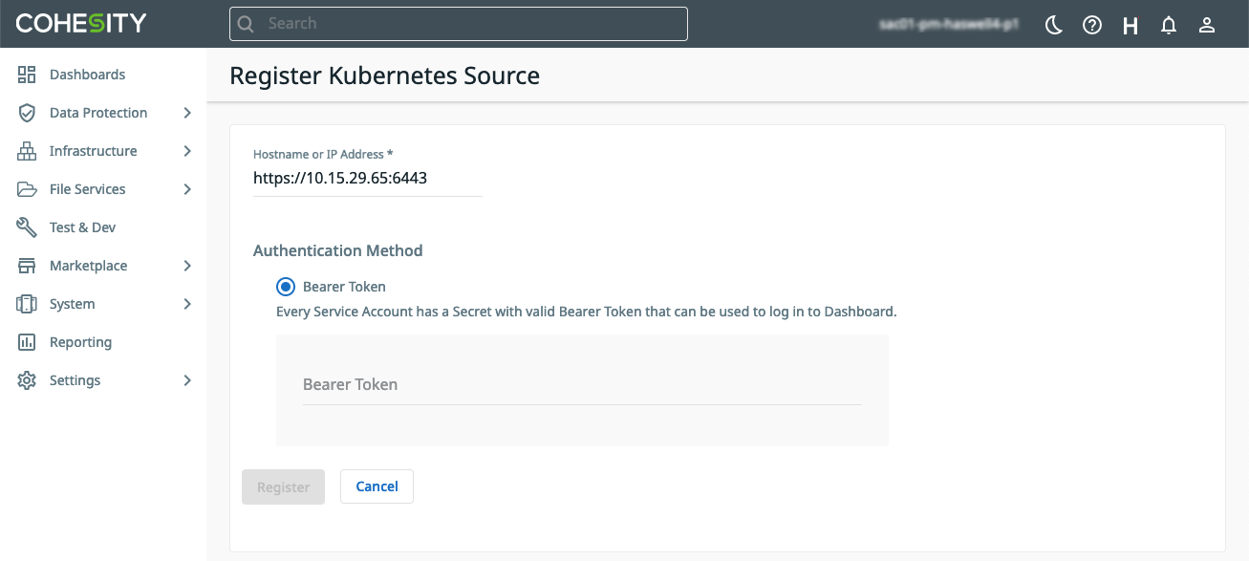Click the Reporting chart icon
The height and width of the screenshot is (561, 1249).
(27, 342)
